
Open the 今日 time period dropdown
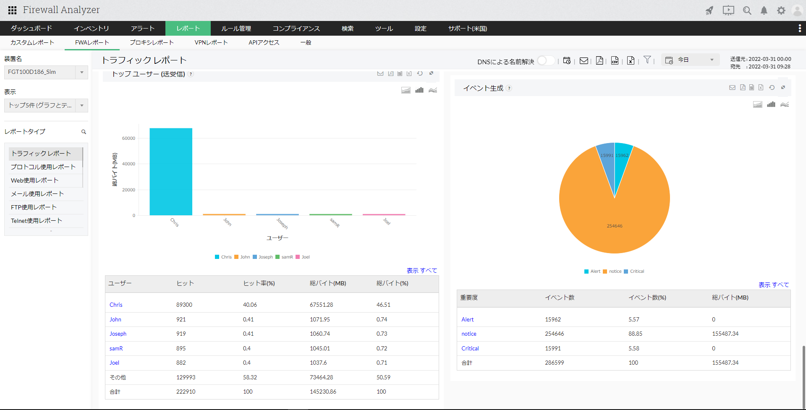pyautogui.click(x=691, y=60)
